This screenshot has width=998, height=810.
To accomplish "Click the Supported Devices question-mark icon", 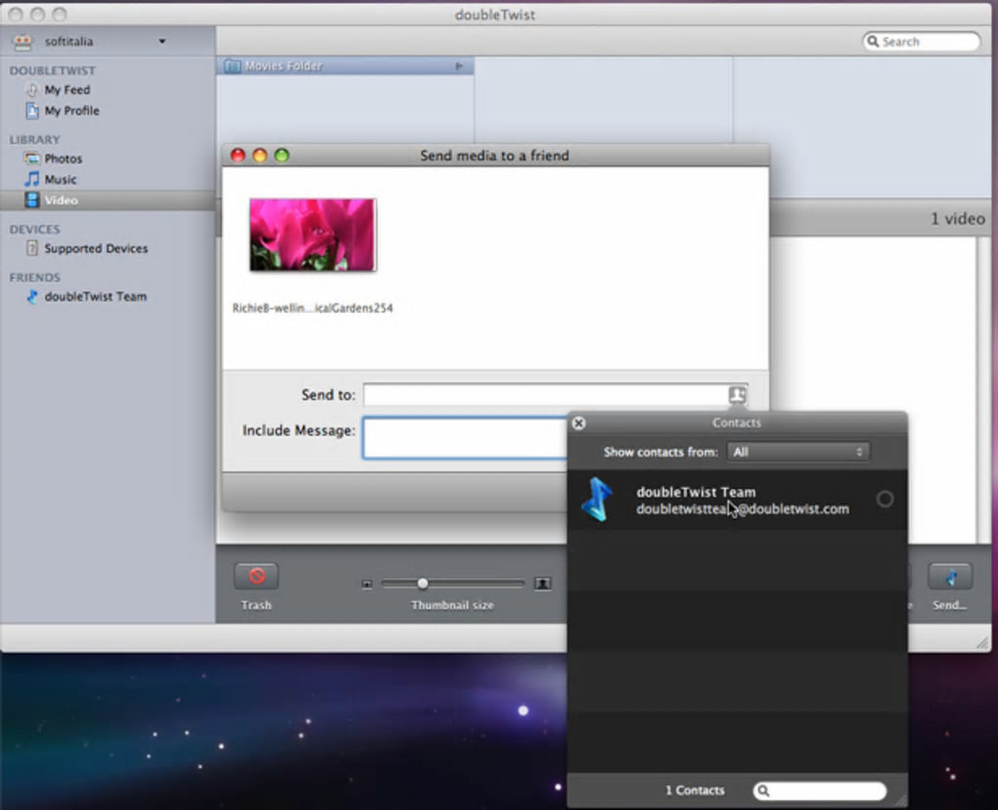I will coord(32,248).
